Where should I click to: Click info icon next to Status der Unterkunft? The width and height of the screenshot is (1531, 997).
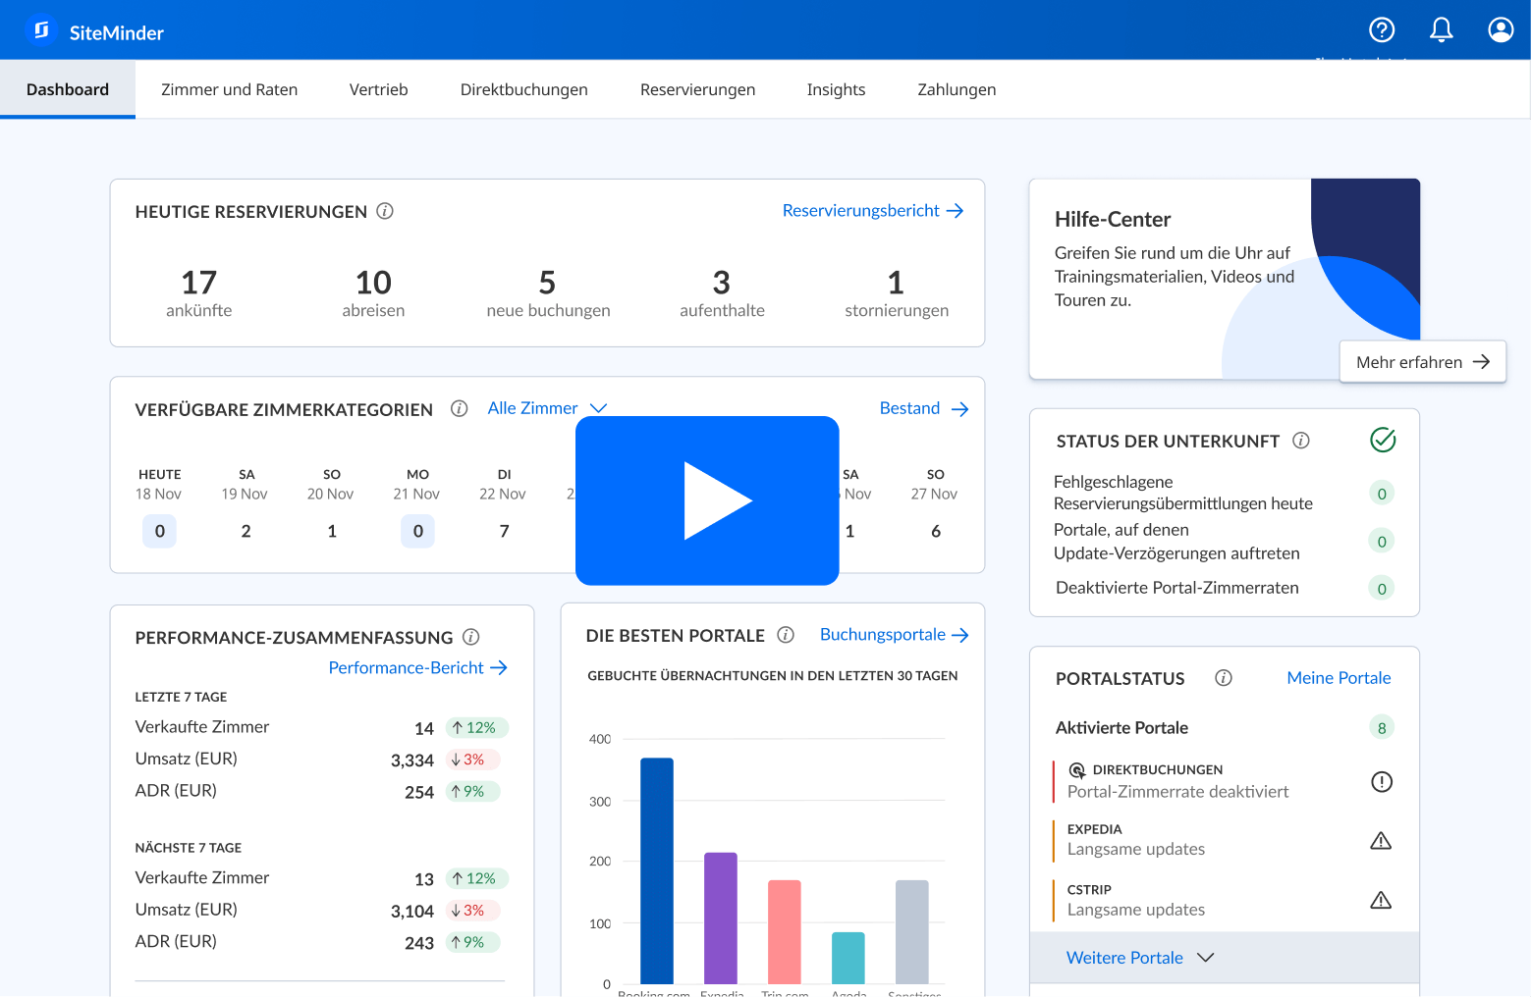pyautogui.click(x=1301, y=441)
